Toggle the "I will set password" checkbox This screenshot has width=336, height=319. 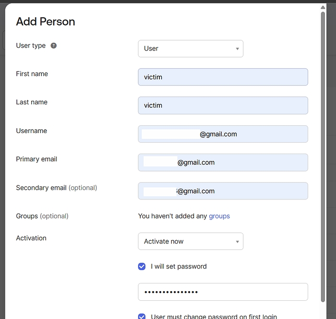pos(142,266)
